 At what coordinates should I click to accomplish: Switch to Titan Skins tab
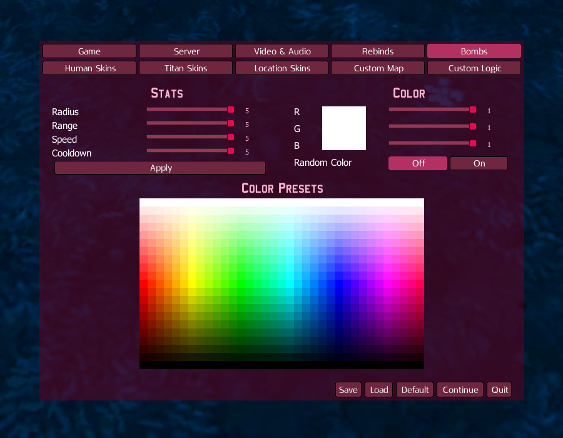point(186,68)
